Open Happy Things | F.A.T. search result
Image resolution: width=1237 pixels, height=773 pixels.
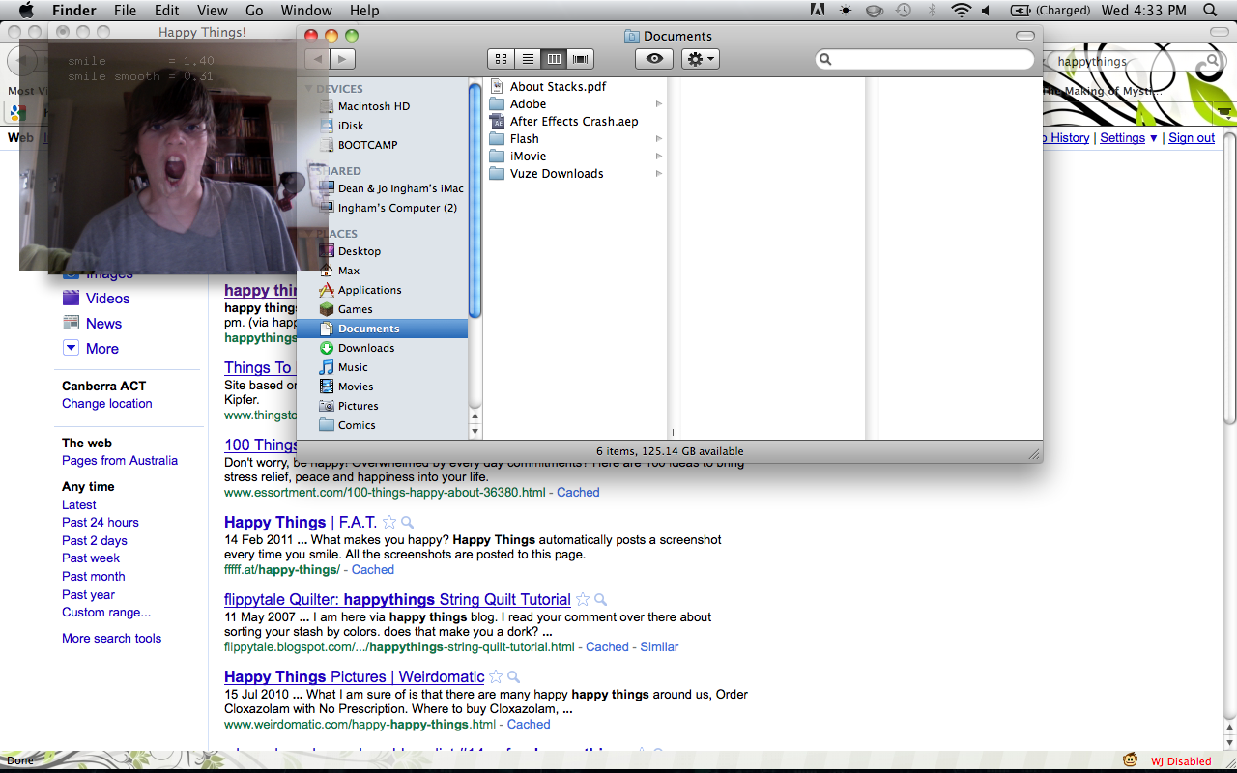(301, 523)
